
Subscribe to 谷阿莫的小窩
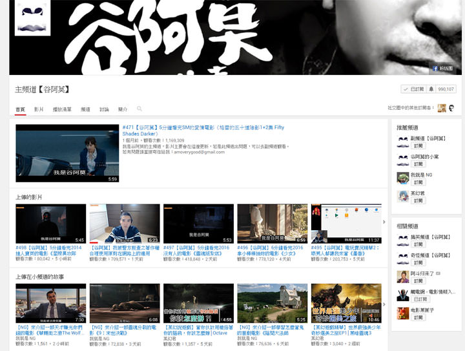(x=418, y=164)
